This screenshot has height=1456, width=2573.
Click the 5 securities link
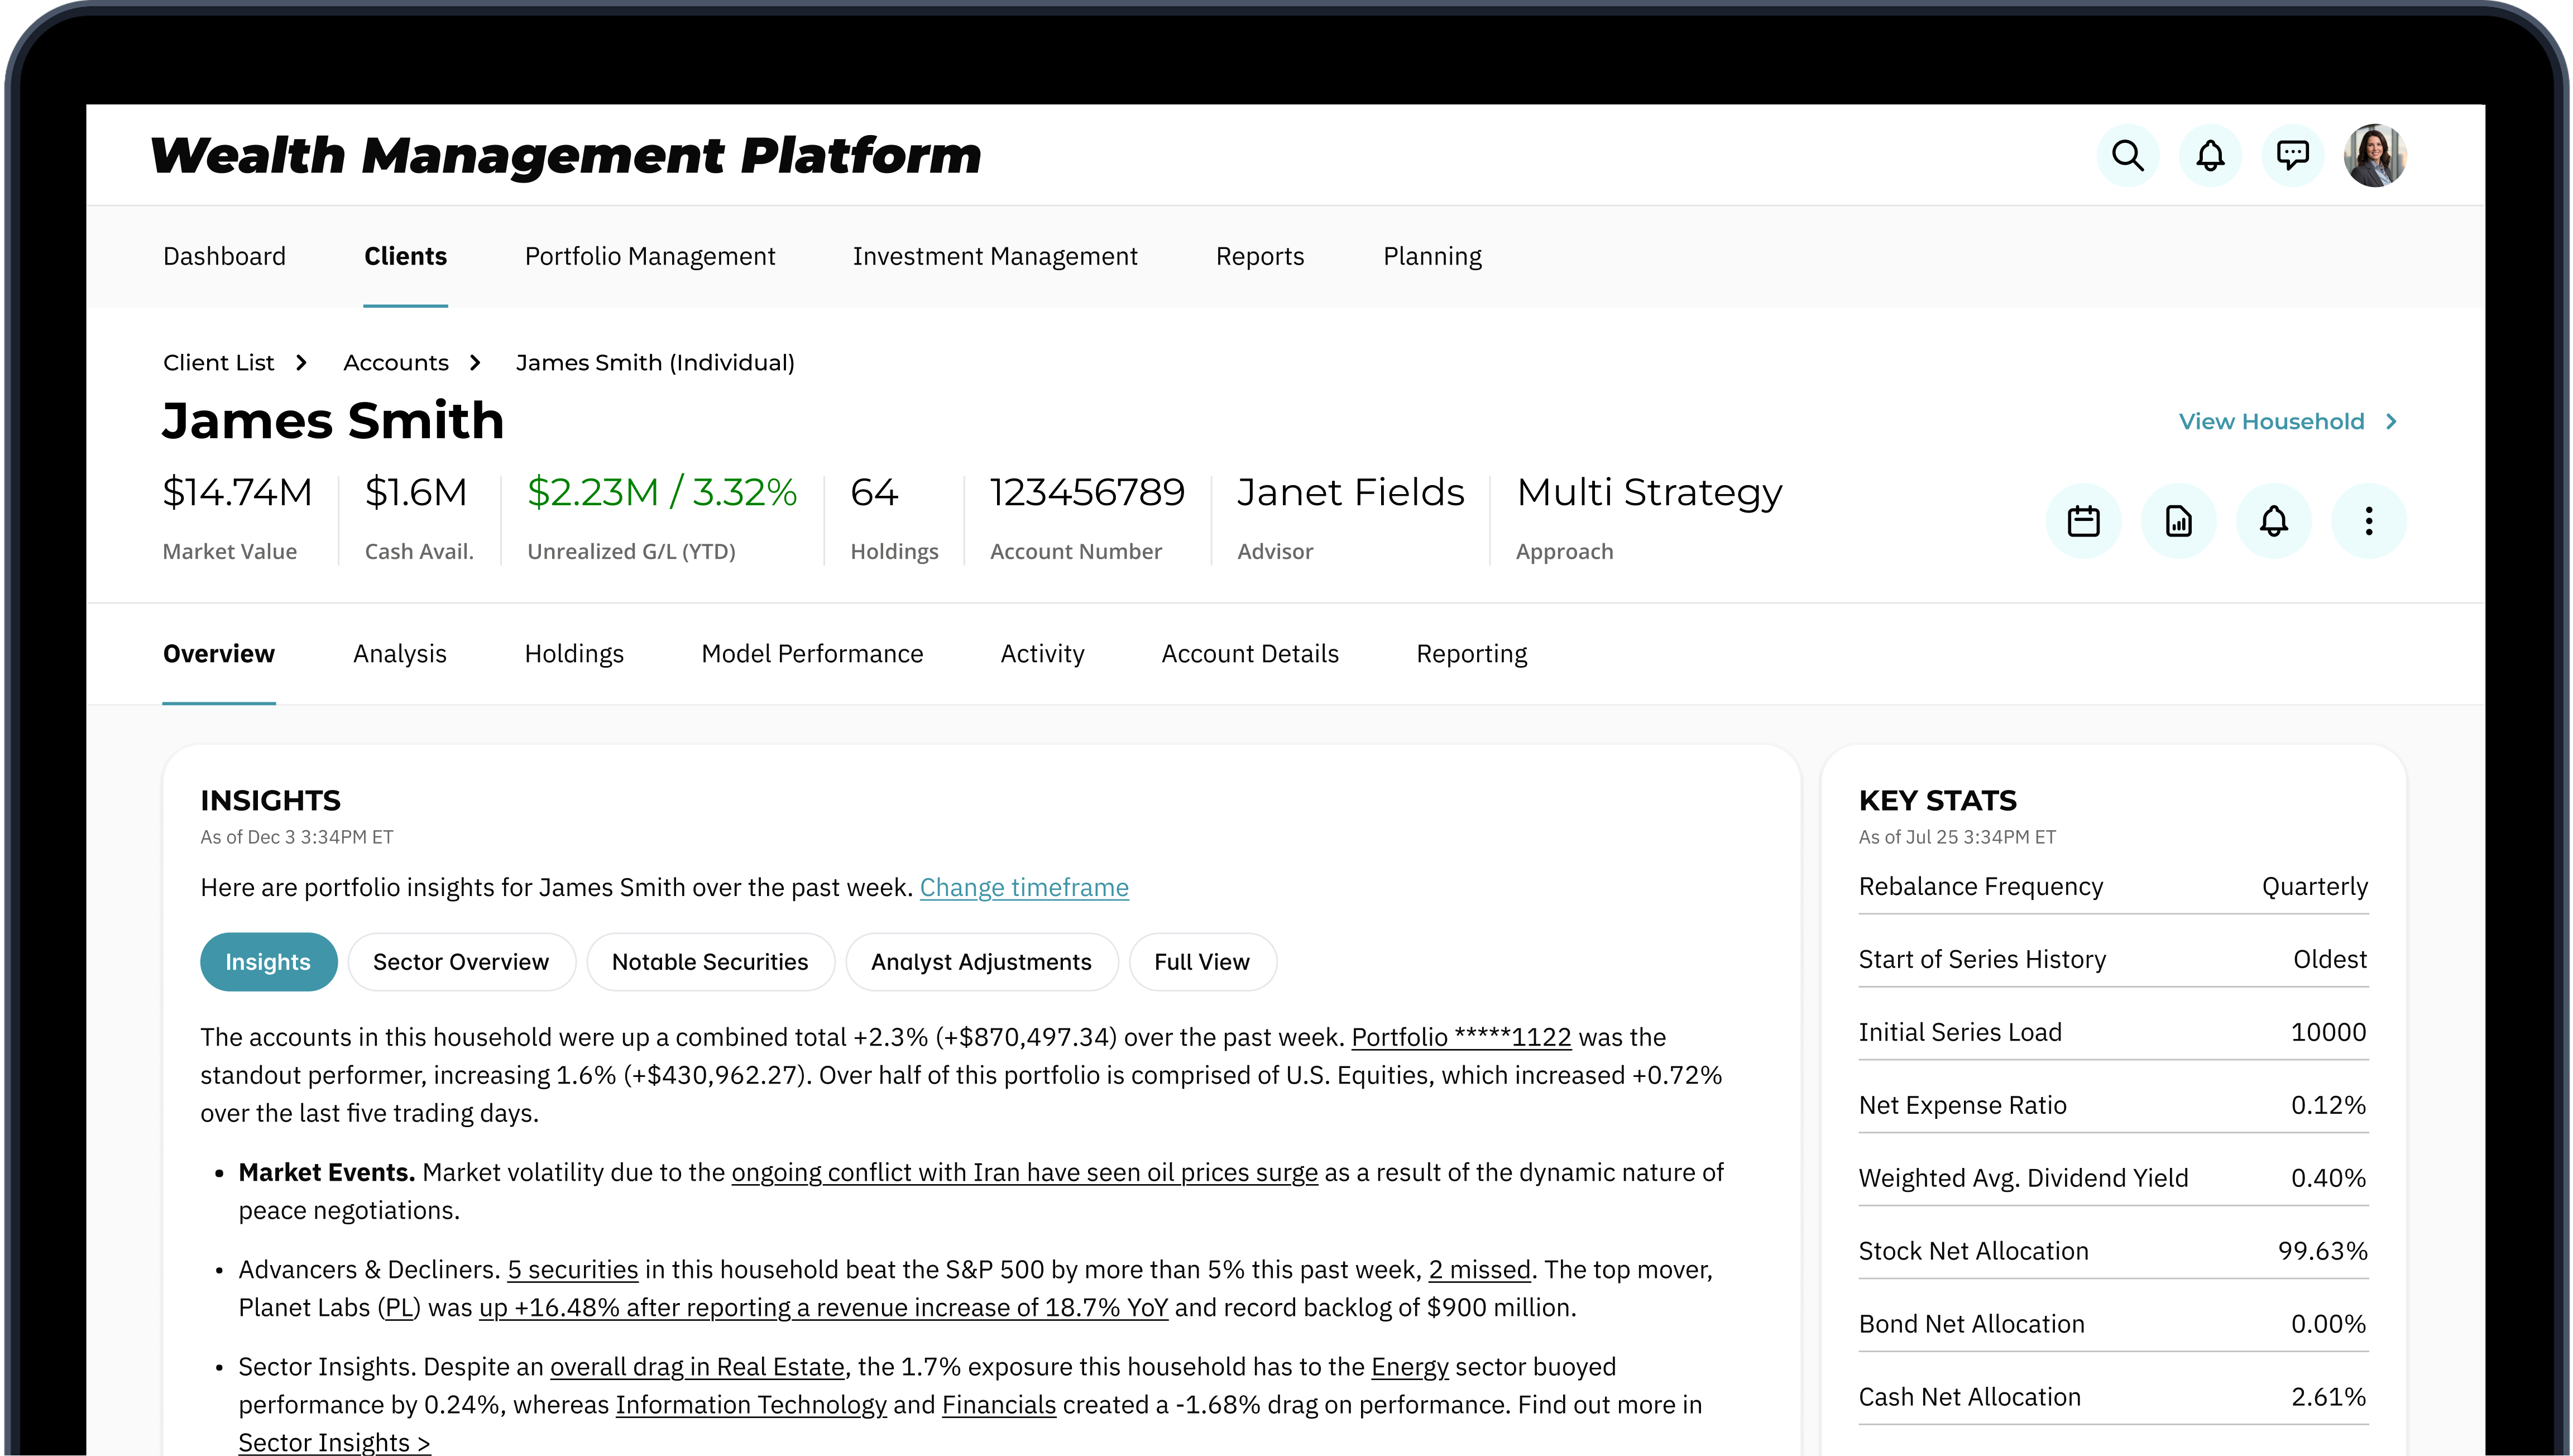click(573, 1269)
